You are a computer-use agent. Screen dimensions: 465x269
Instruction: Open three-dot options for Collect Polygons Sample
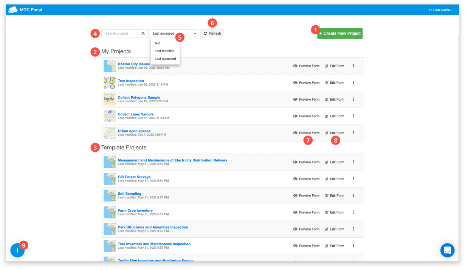pyautogui.click(x=353, y=99)
